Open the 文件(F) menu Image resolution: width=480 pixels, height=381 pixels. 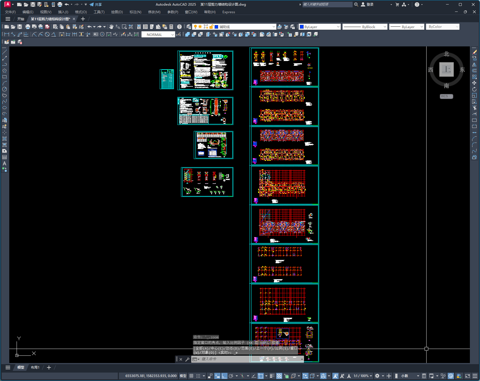coord(10,12)
